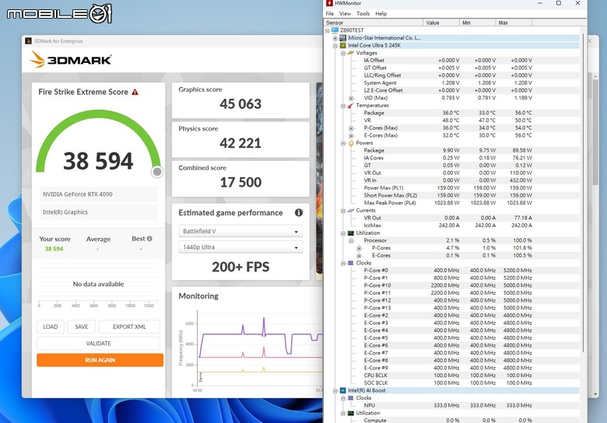
Task: Open the HWMonitor View menu
Action: pyautogui.click(x=345, y=13)
